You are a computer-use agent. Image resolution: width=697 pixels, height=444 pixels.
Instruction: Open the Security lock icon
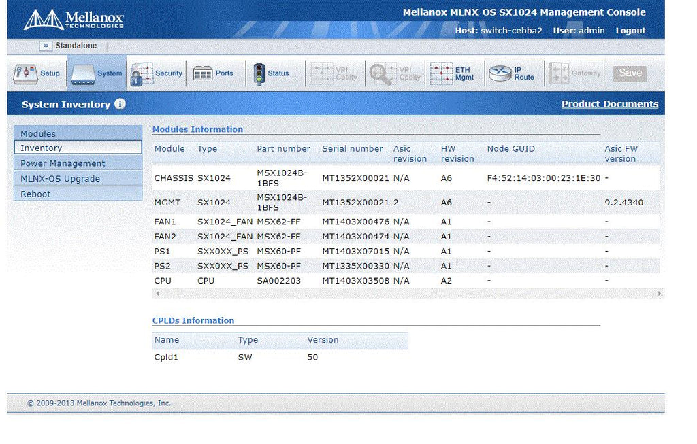(x=142, y=74)
